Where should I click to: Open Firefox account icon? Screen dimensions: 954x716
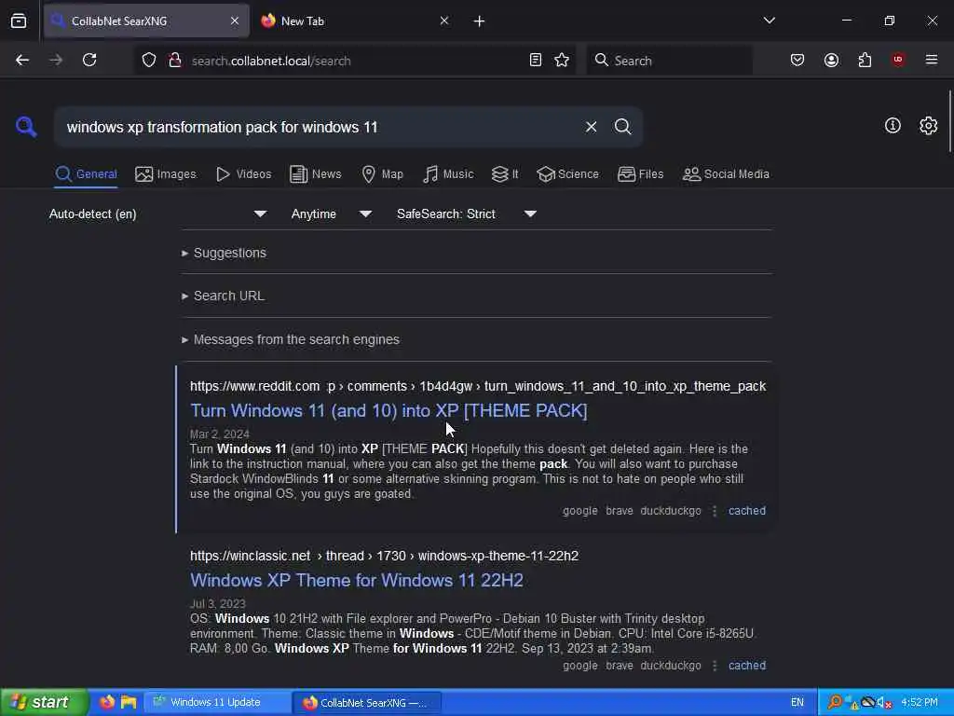pos(831,61)
